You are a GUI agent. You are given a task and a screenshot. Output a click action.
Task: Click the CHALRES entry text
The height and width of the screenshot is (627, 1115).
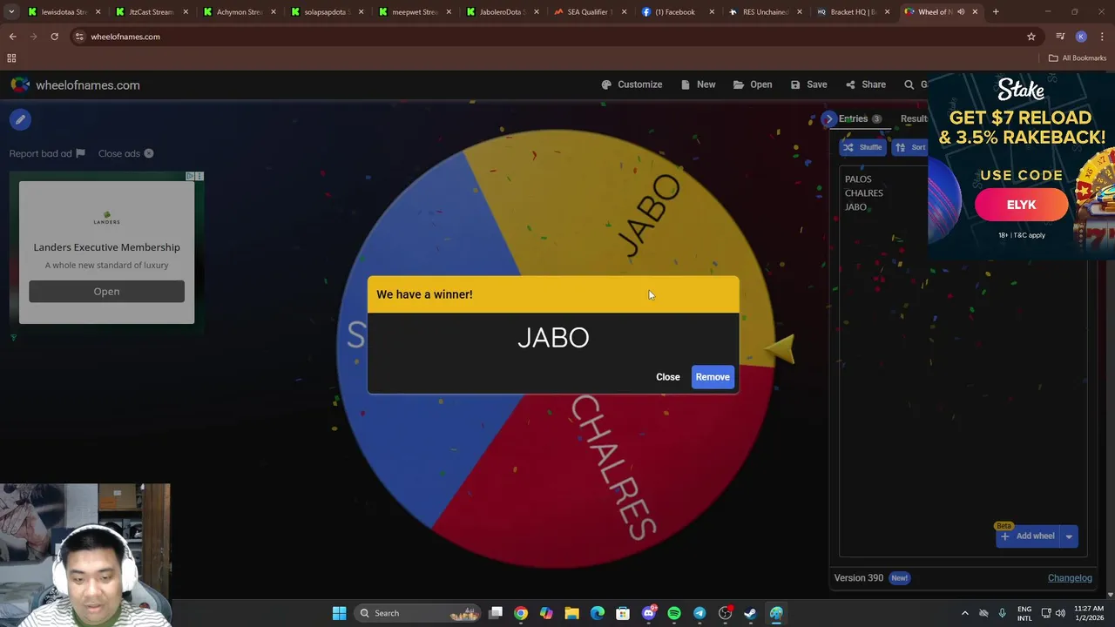864,193
